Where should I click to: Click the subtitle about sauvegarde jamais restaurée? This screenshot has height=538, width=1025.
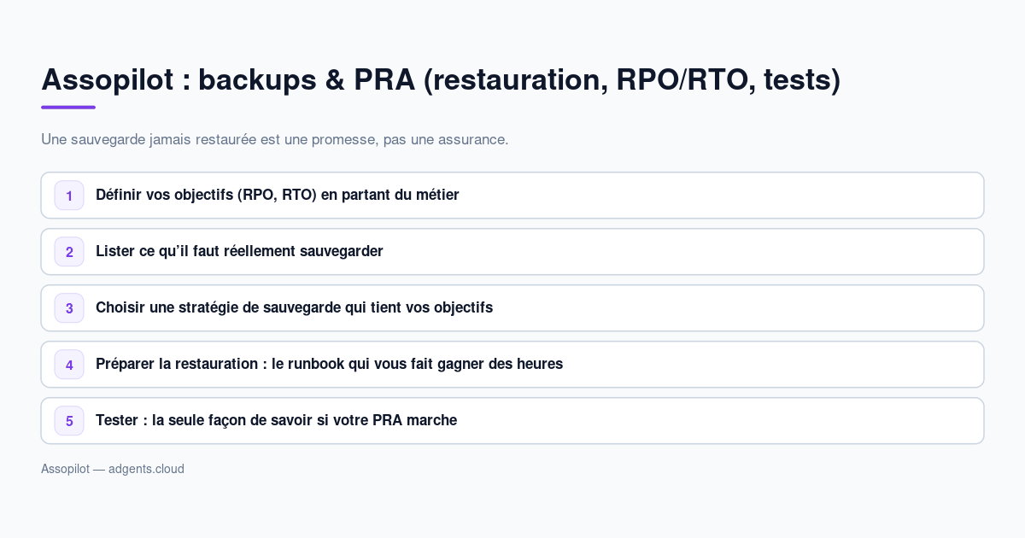[x=275, y=139]
